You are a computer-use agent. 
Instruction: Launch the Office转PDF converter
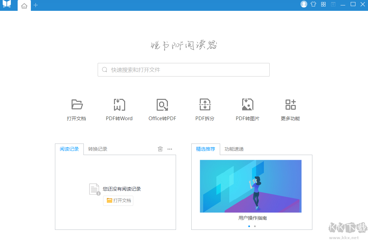[162, 108]
